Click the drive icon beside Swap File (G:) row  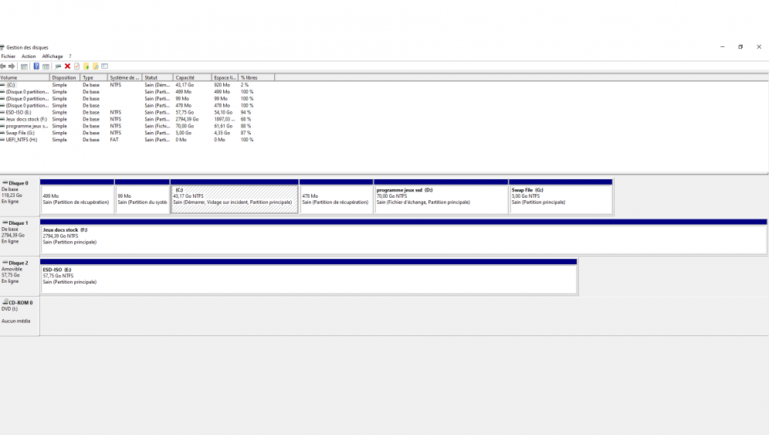[x=2, y=133]
